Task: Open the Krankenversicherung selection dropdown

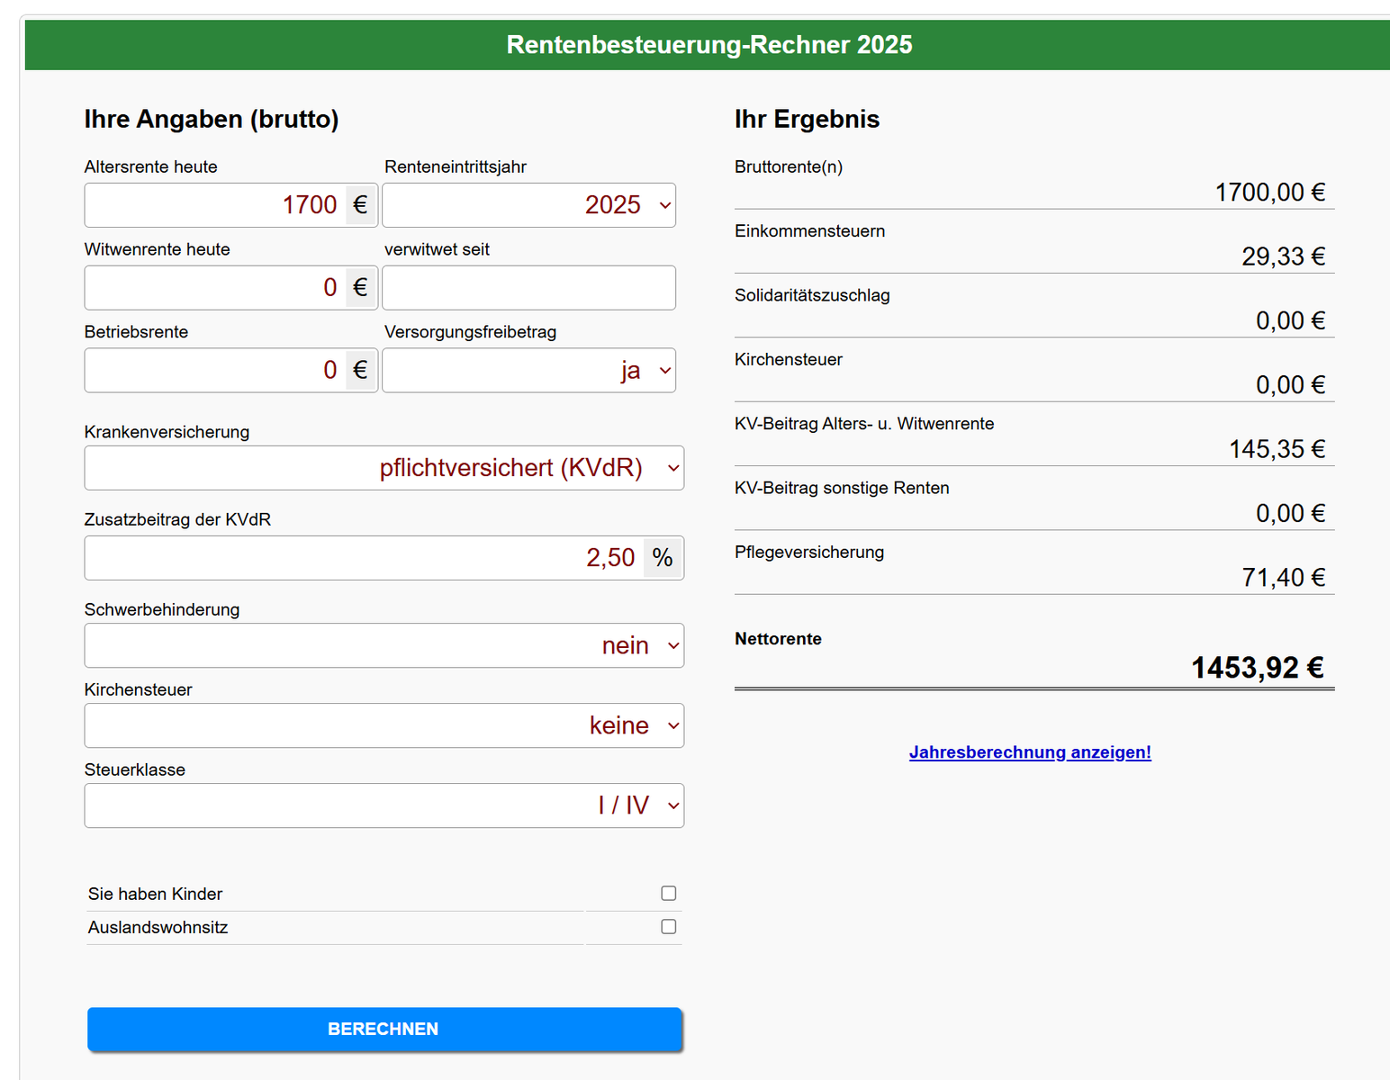Action: (x=384, y=468)
